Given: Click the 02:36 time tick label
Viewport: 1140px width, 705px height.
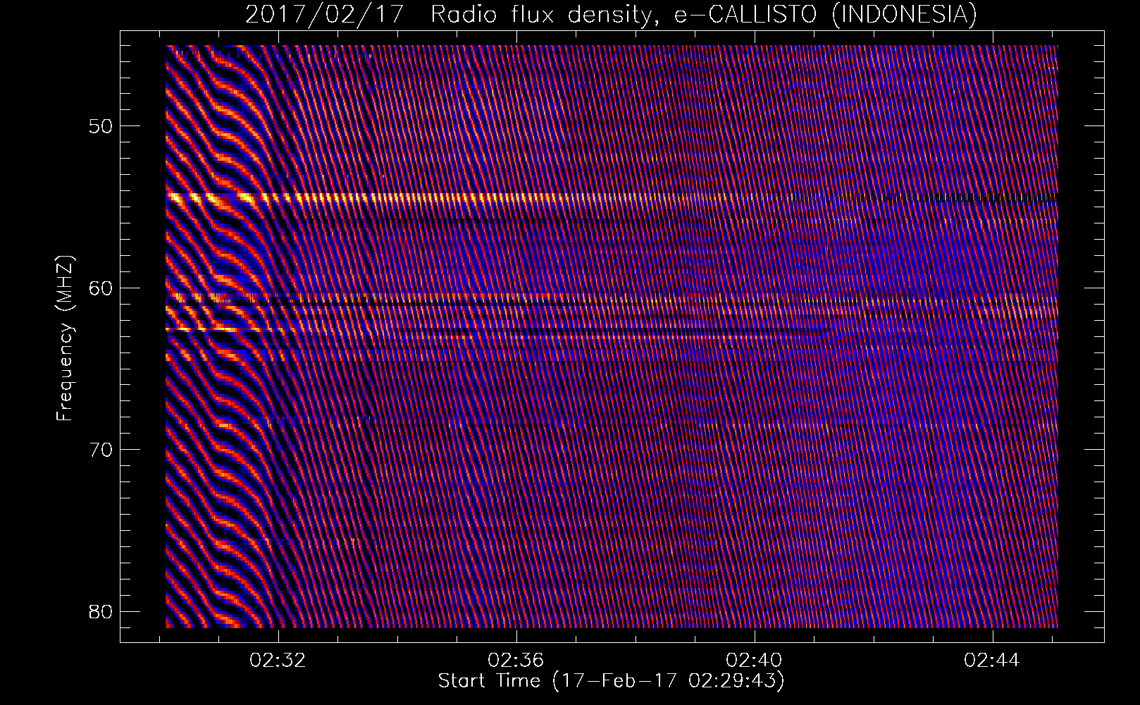Looking at the screenshot, I should click(517, 661).
